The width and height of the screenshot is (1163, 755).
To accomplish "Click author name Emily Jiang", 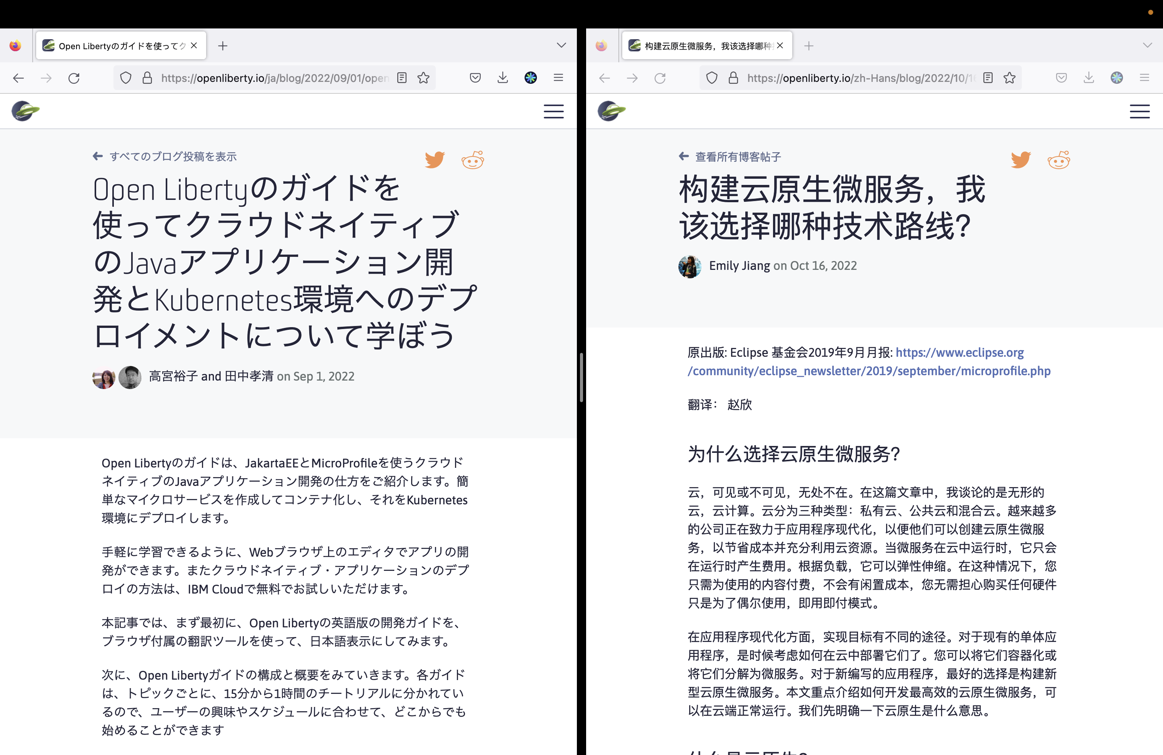I will [739, 266].
